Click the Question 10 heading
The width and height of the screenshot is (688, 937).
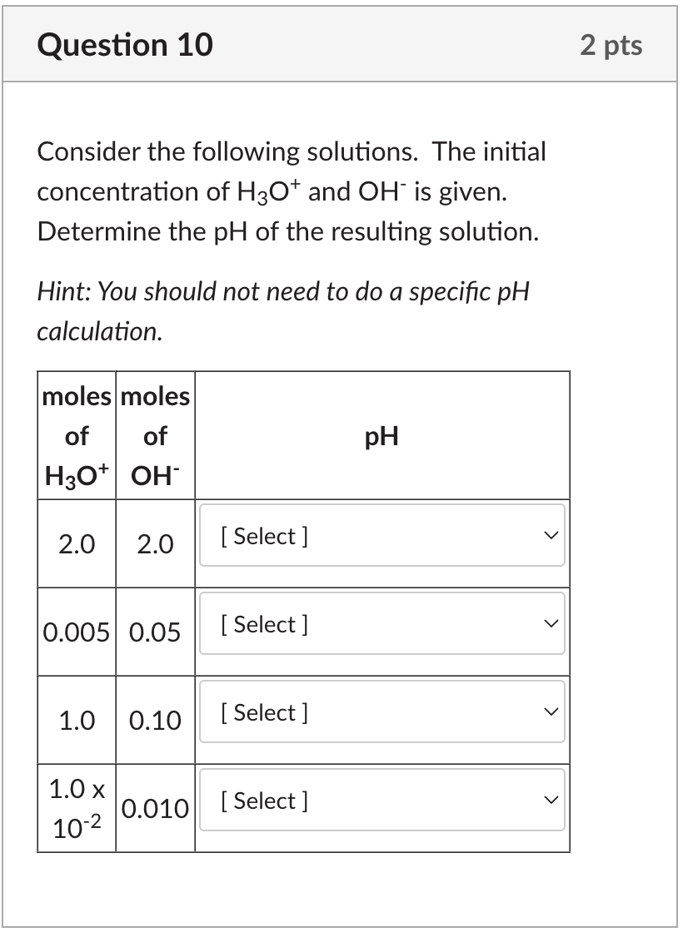(124, 45)
